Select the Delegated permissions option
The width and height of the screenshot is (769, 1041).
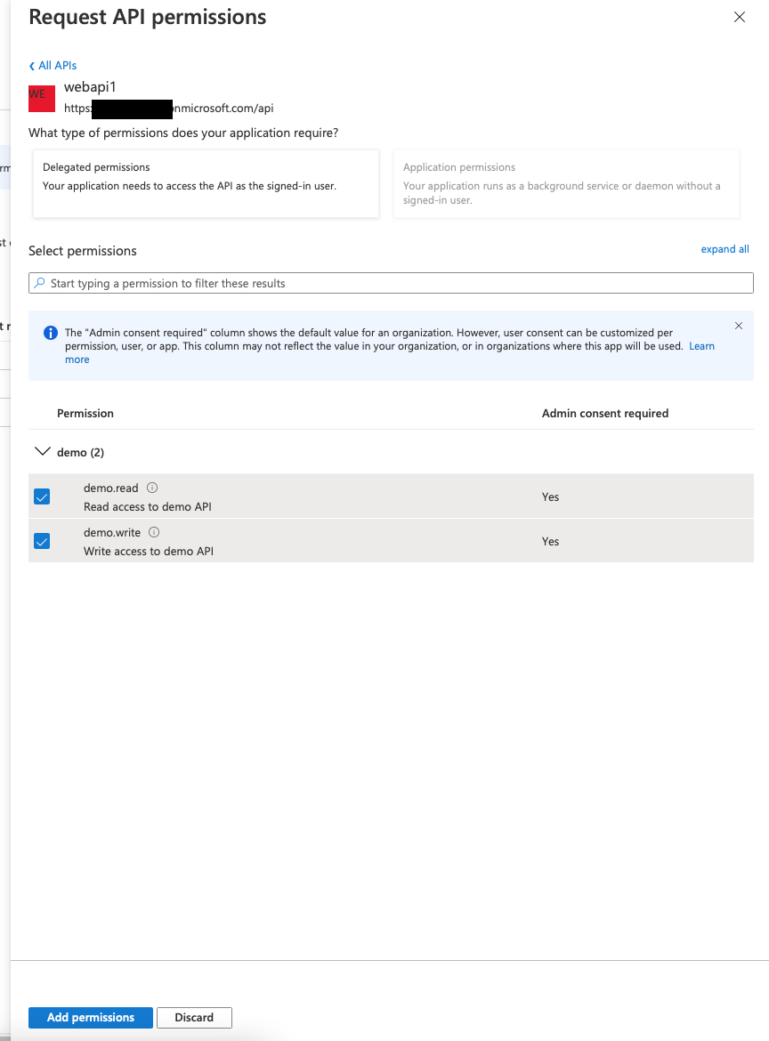206,182
